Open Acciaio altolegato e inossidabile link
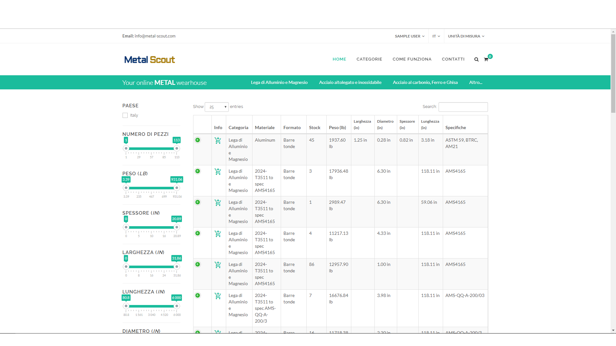This screenshot has width=616, height=346. click(x=350, y=82)
